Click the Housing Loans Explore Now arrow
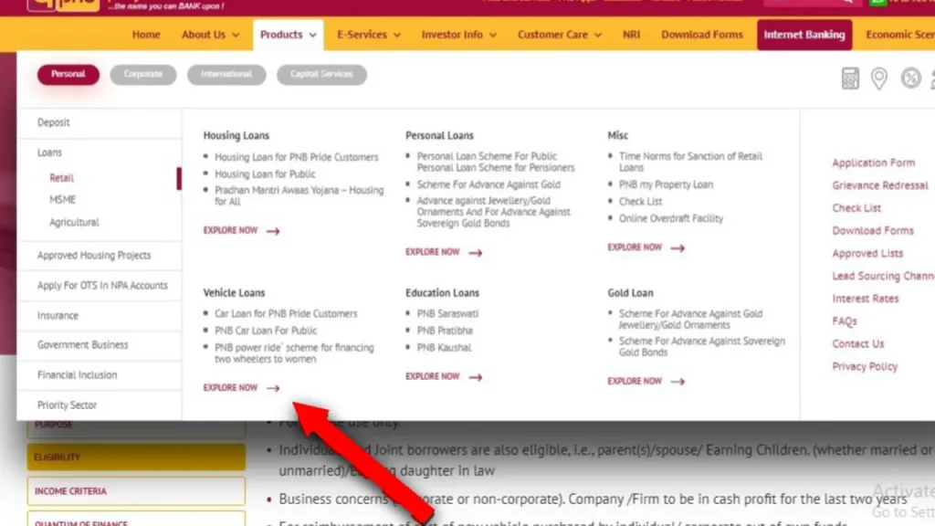 [x=272, y=231]
